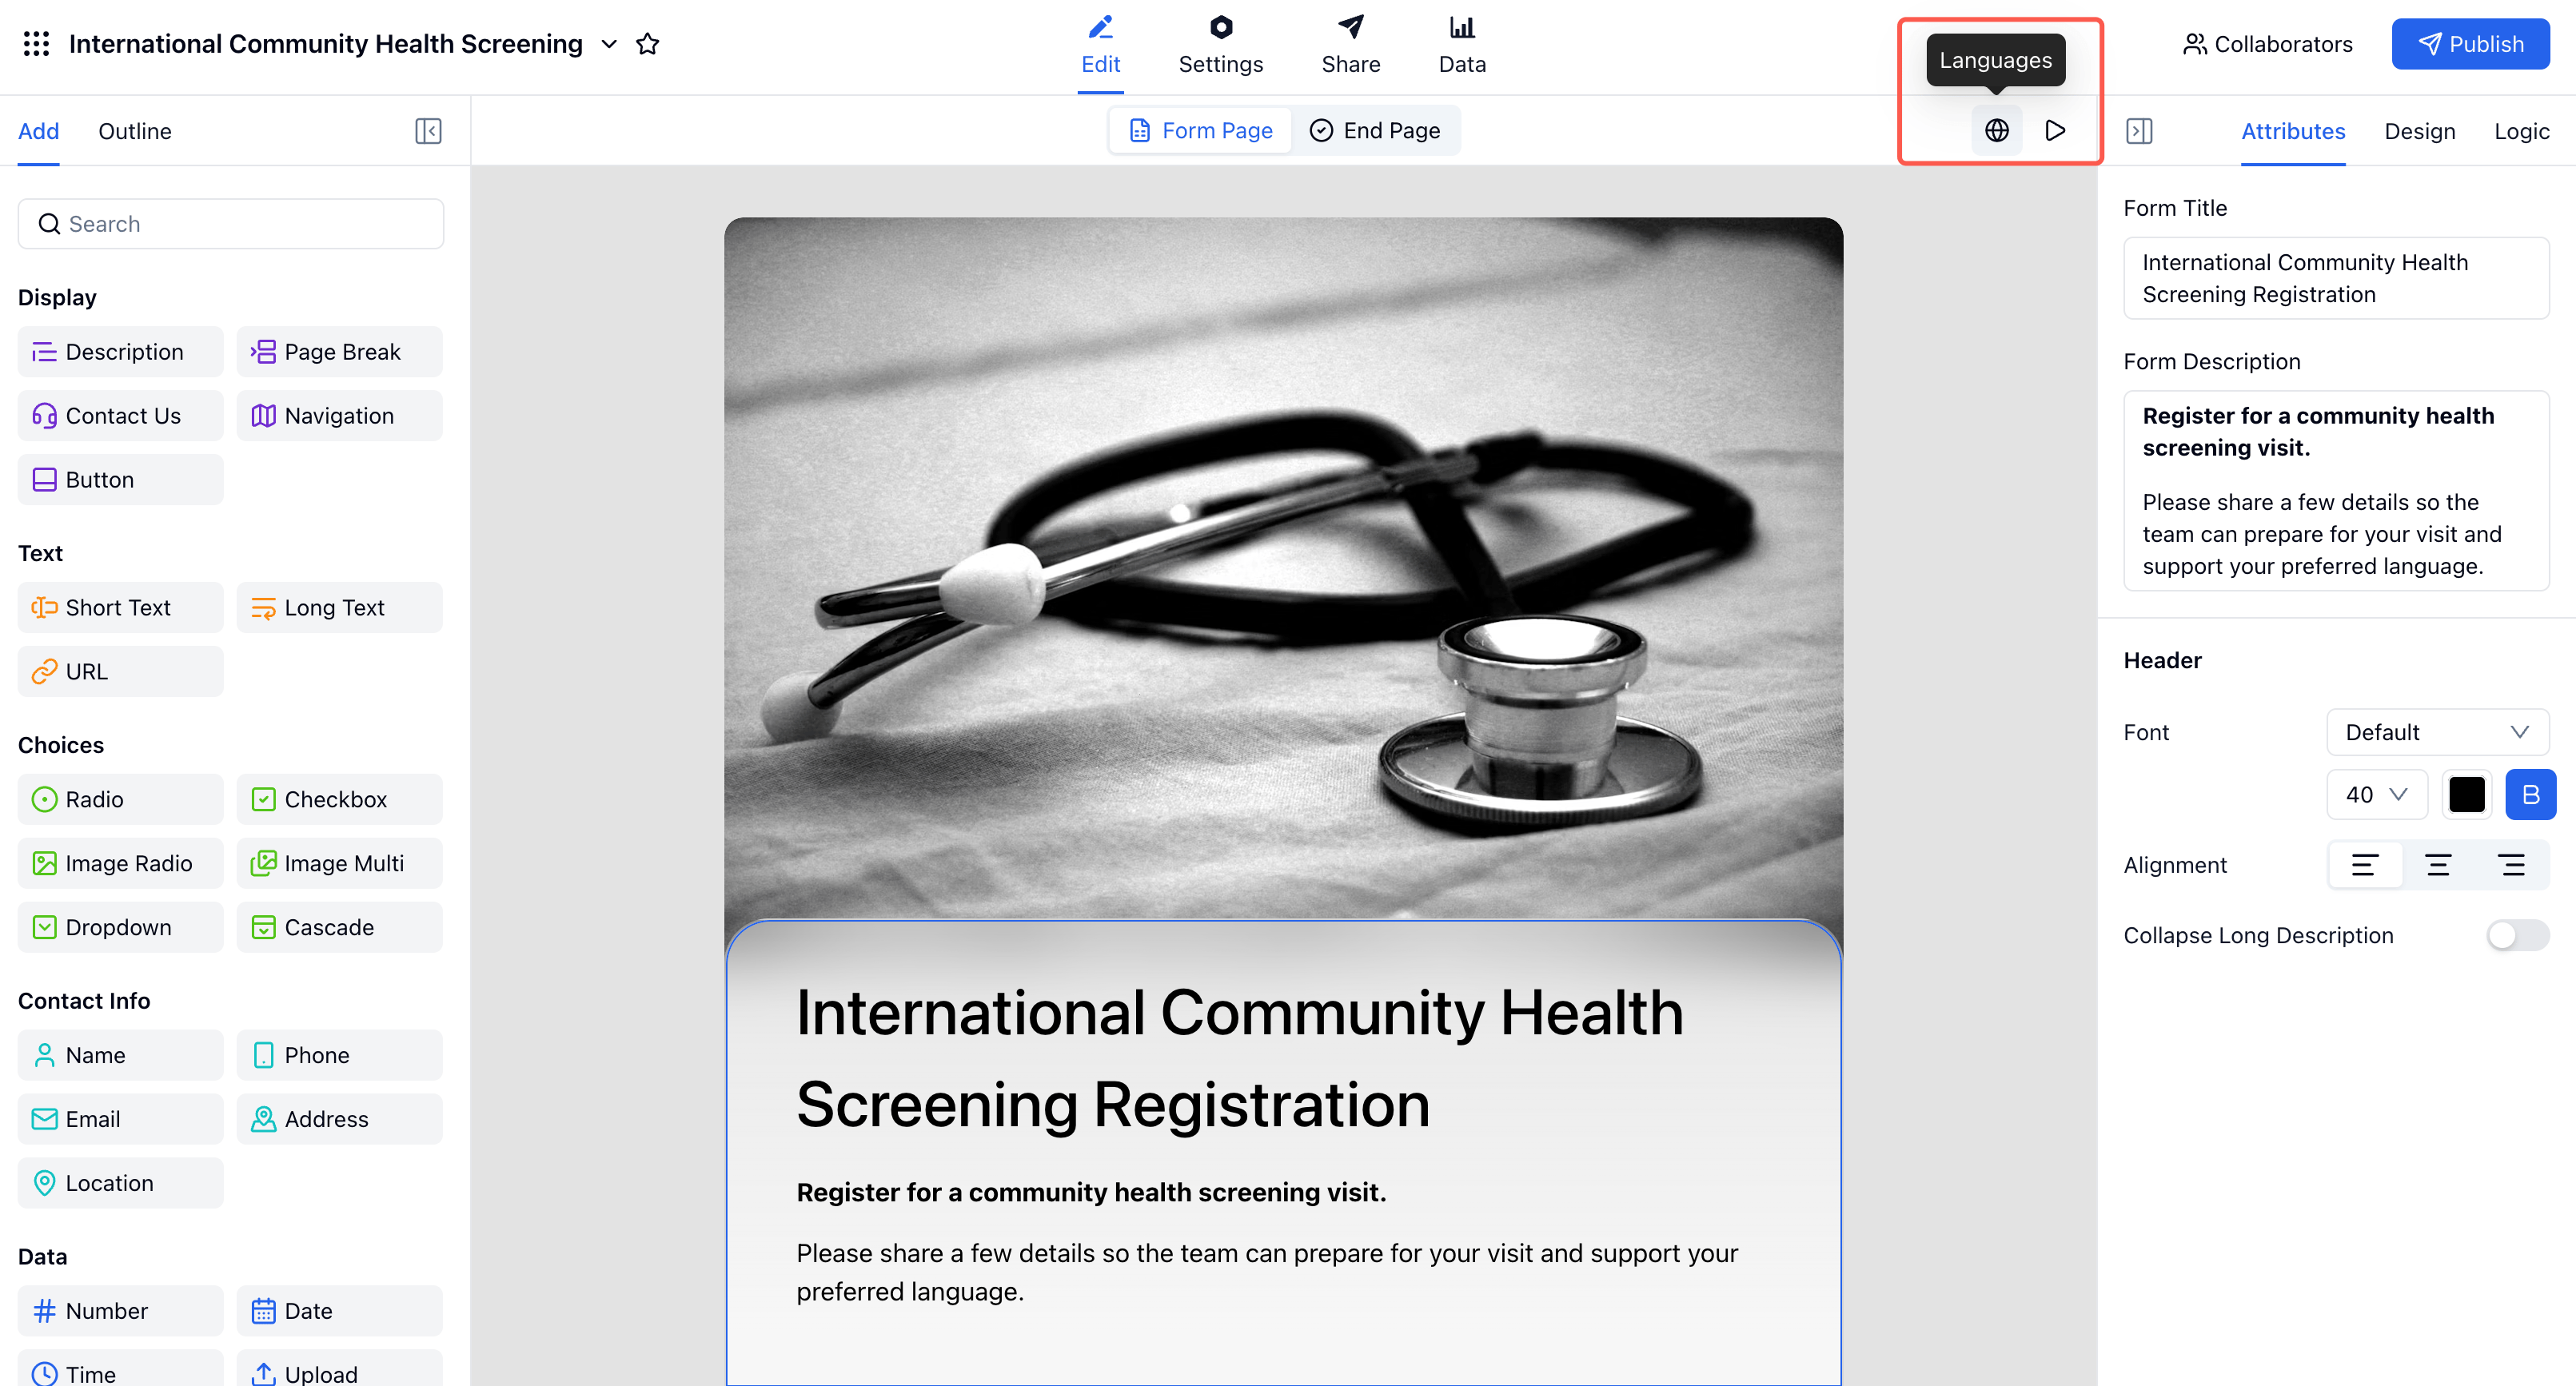This screenshot has height=1386, width=2576.
Task: Add a Checkbox choice field
Action: pyautogui.click(x=339, y=800)
